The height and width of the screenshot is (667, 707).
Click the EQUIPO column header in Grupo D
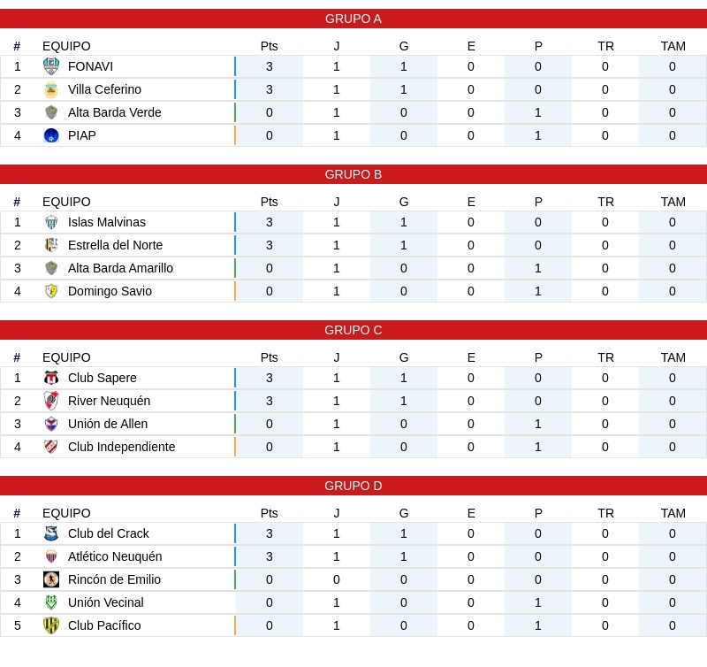click(66, 513)
